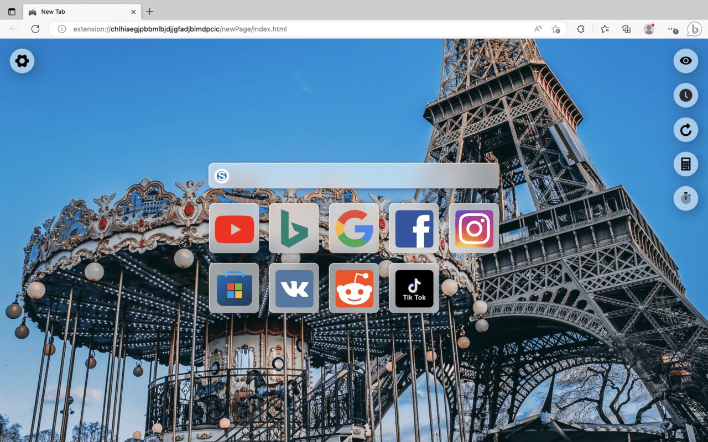Open the settings gear on the new tab page
This screenshot has height=442, width=708.
(22, 61)
